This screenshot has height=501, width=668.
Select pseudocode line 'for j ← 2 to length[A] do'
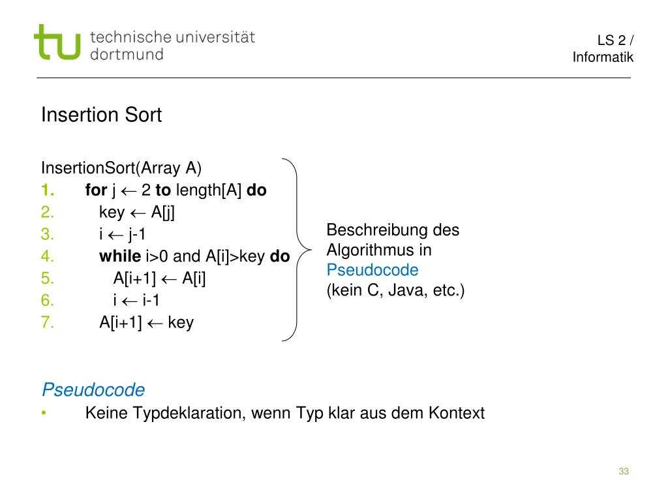(x=175, y=190)
